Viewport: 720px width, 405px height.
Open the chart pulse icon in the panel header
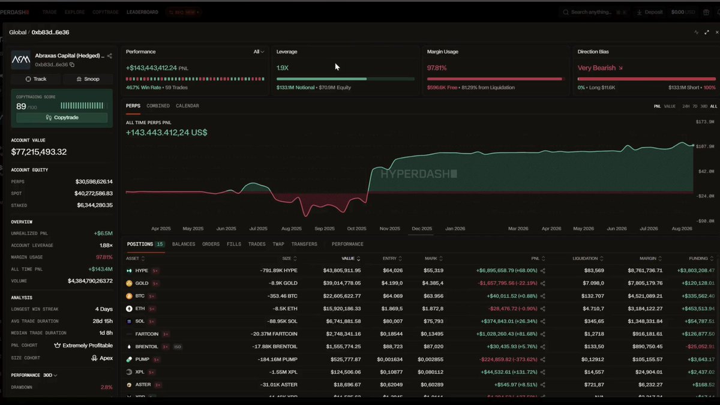pyautogui.click(x=696, y=32)
